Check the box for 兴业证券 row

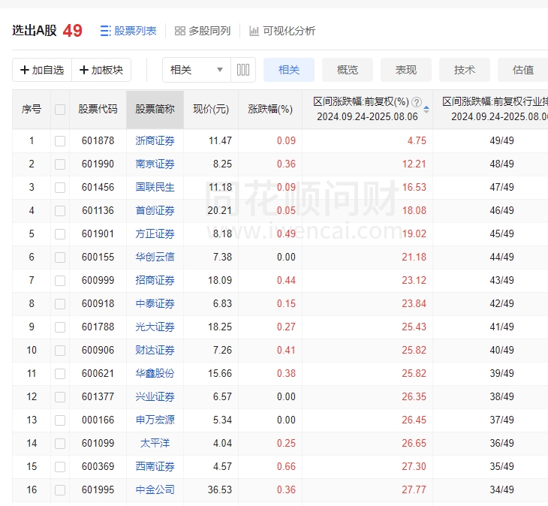60,396
